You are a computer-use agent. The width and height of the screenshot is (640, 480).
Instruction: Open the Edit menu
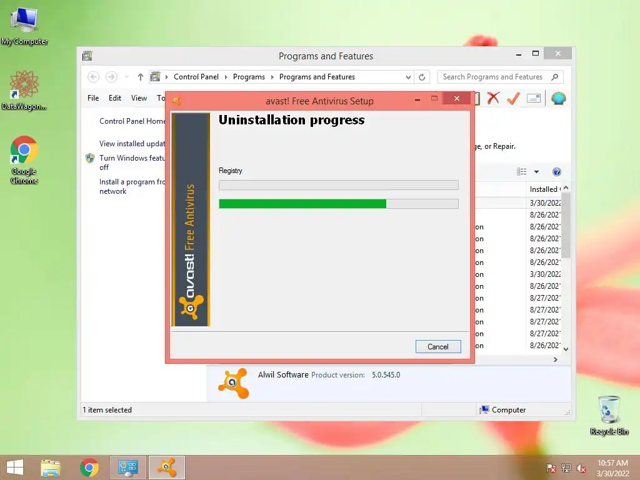[115, 98]
